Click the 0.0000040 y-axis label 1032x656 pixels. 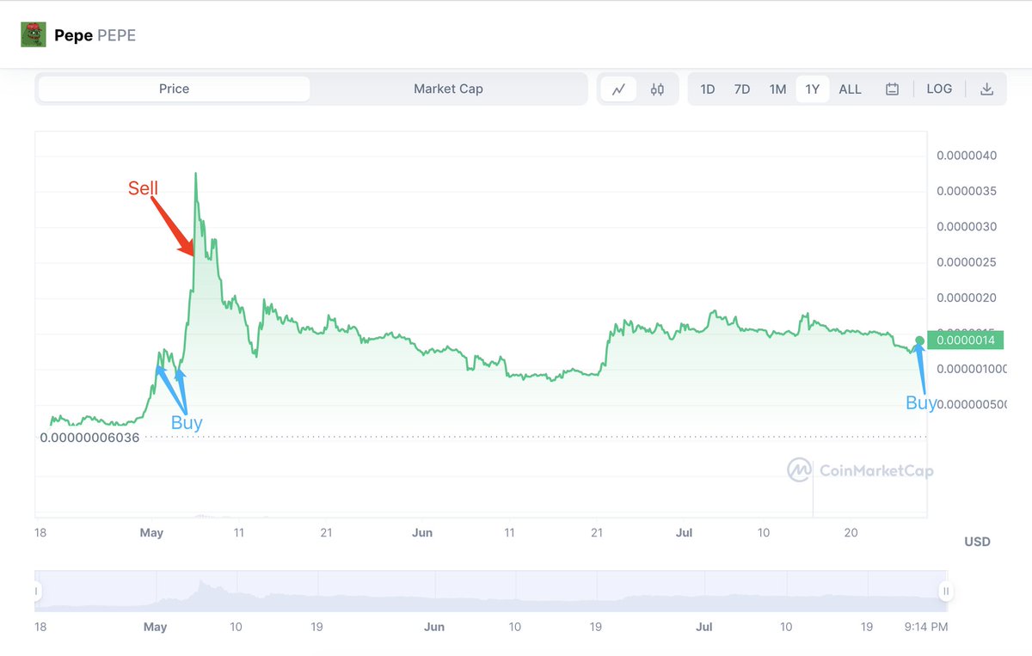pos(966,156)
